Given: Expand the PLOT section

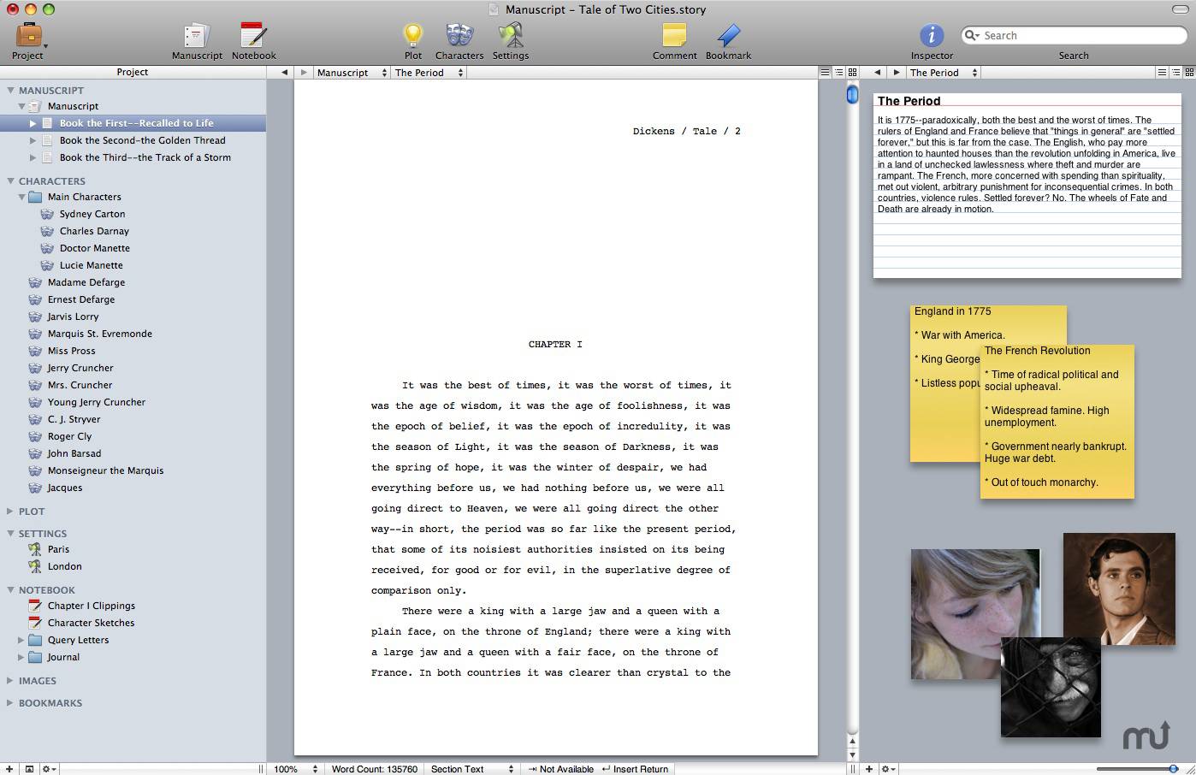Looking at the screenshot, I should coord(11,512).
